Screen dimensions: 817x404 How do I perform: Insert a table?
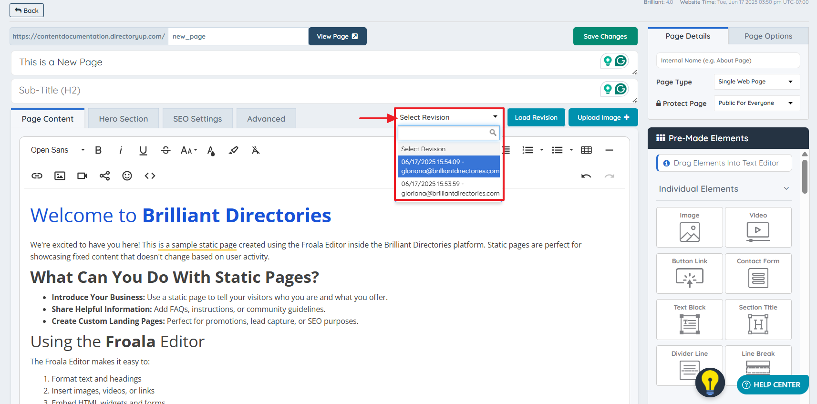pos(587,150)
